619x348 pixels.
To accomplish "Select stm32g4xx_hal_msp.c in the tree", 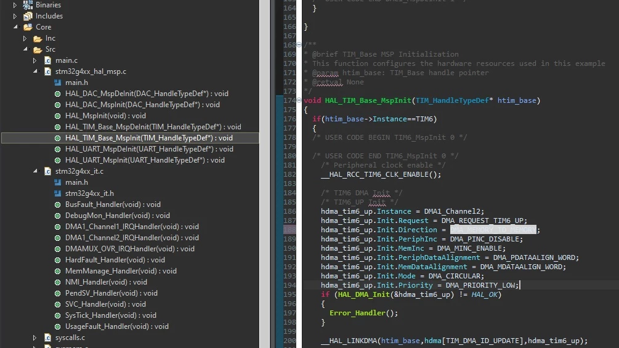I will 91,71.
